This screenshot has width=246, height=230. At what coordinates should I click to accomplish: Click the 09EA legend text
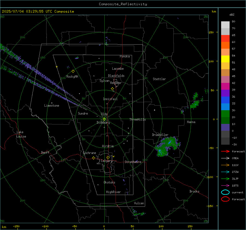[x=235, y=158]
